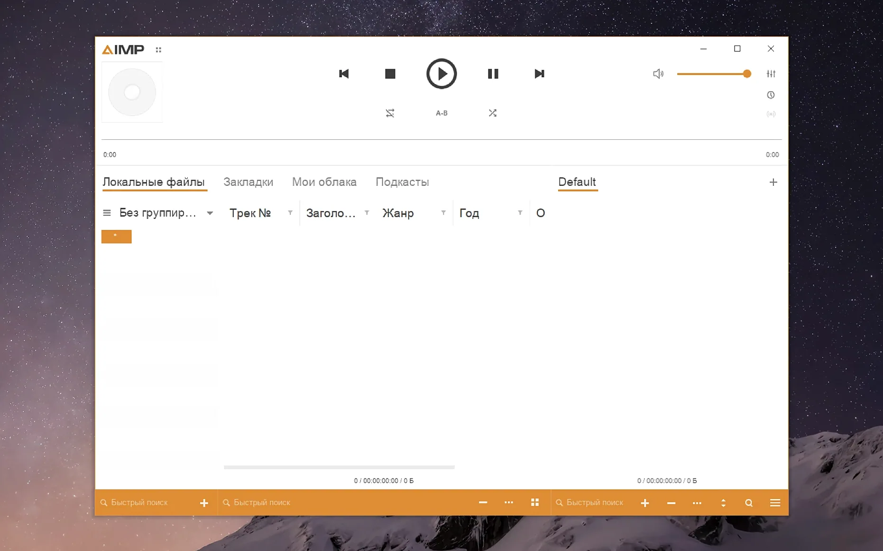Select the Default playlist tab
883x551 pixels.
coord(577,182)
